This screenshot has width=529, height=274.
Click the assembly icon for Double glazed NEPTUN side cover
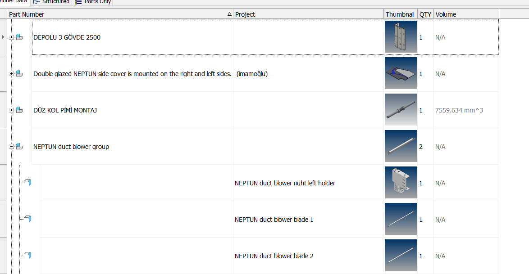point(19,74)
